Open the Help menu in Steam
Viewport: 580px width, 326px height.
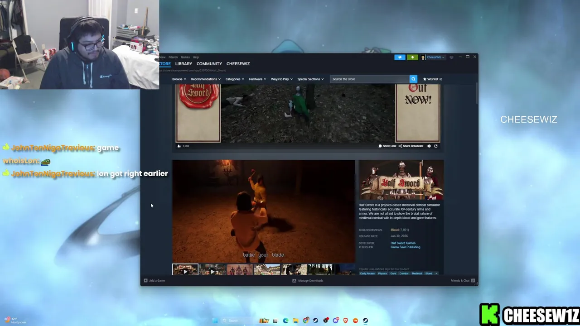click(x=196, y=57)
